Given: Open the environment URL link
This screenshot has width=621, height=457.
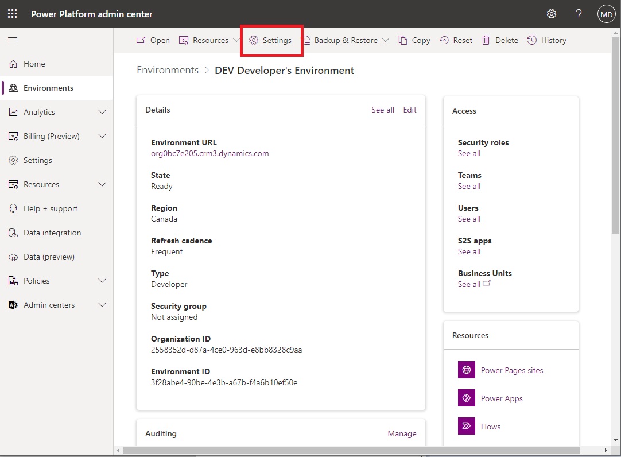Looking at the screenshot, I should (x=209, y=153).
